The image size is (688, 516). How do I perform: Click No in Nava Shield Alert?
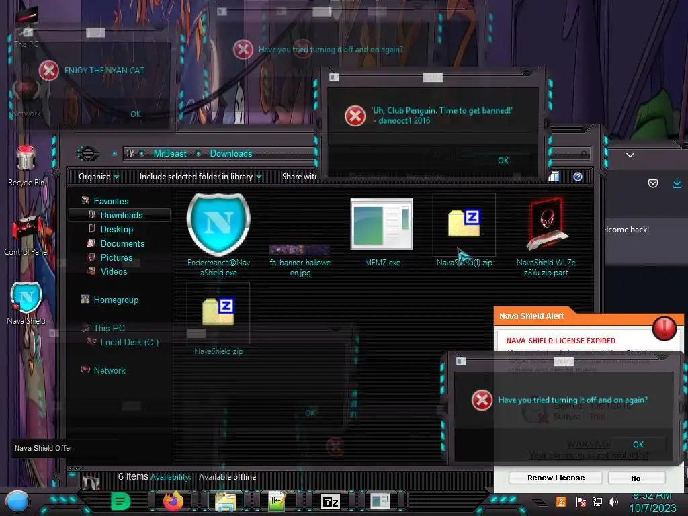point(636,478)
